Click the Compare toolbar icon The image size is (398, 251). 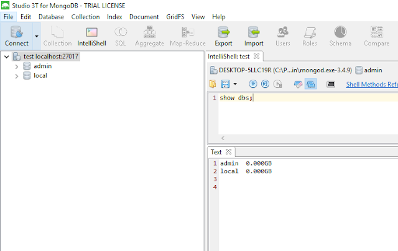pos(376,36)
